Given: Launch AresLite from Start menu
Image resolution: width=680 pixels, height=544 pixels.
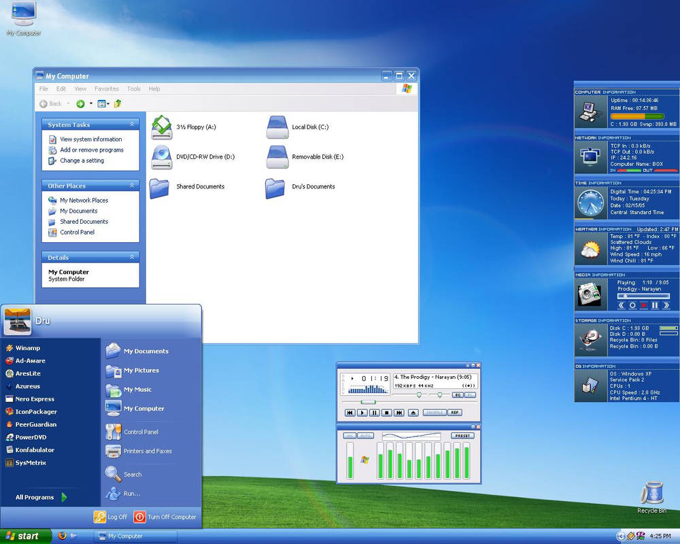Looking at the screenshot, I should [23, 373].
